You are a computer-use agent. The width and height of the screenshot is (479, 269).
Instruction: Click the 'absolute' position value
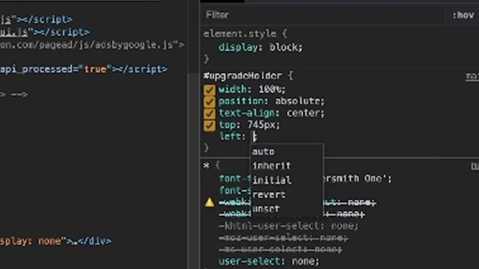[x=297, y=102]
